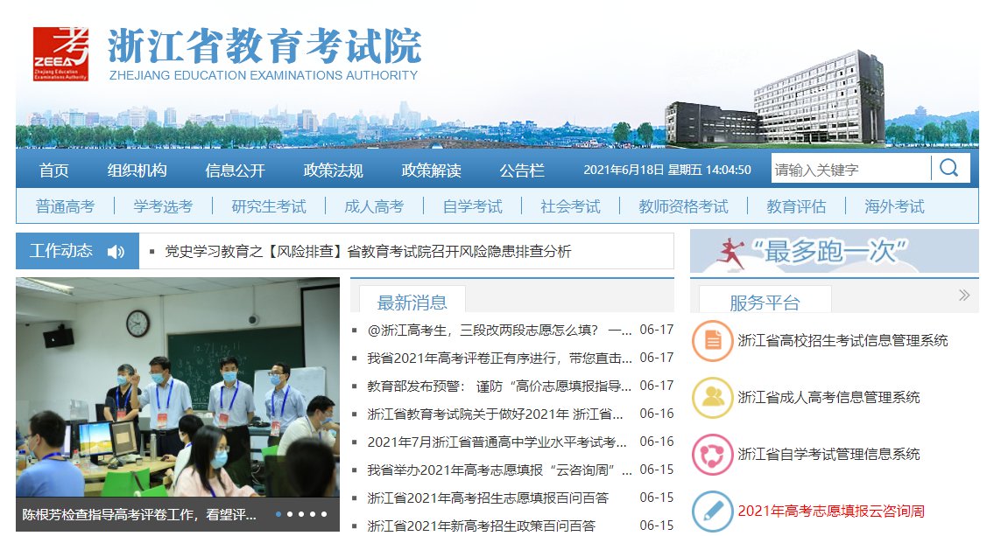Viewport: 1008px width, 536px height.
Task: Open the blue pencil icon for 云咨询周
Action: click(712, 511)
